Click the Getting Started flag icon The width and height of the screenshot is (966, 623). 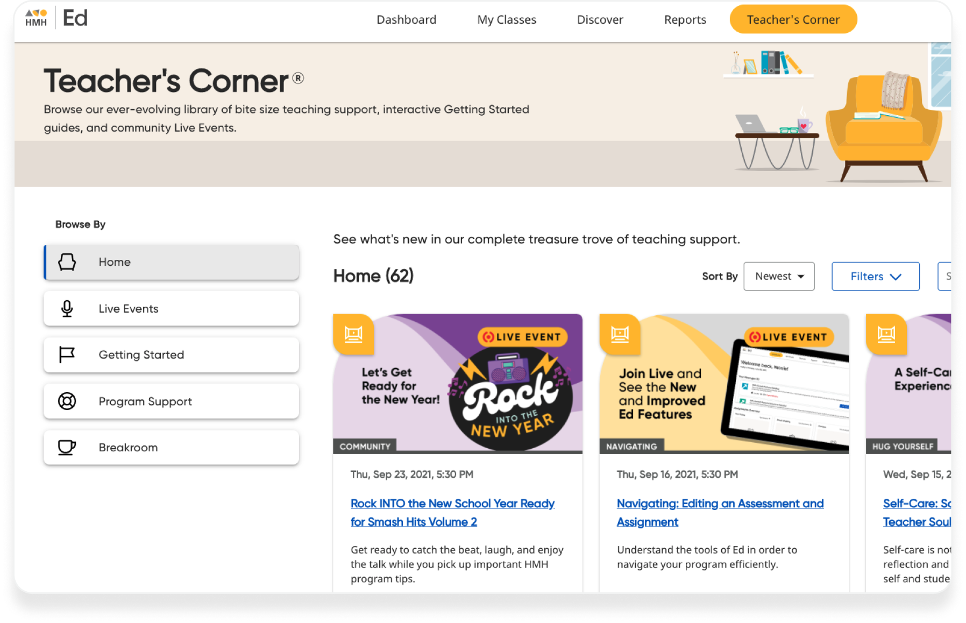pos(67,355)
